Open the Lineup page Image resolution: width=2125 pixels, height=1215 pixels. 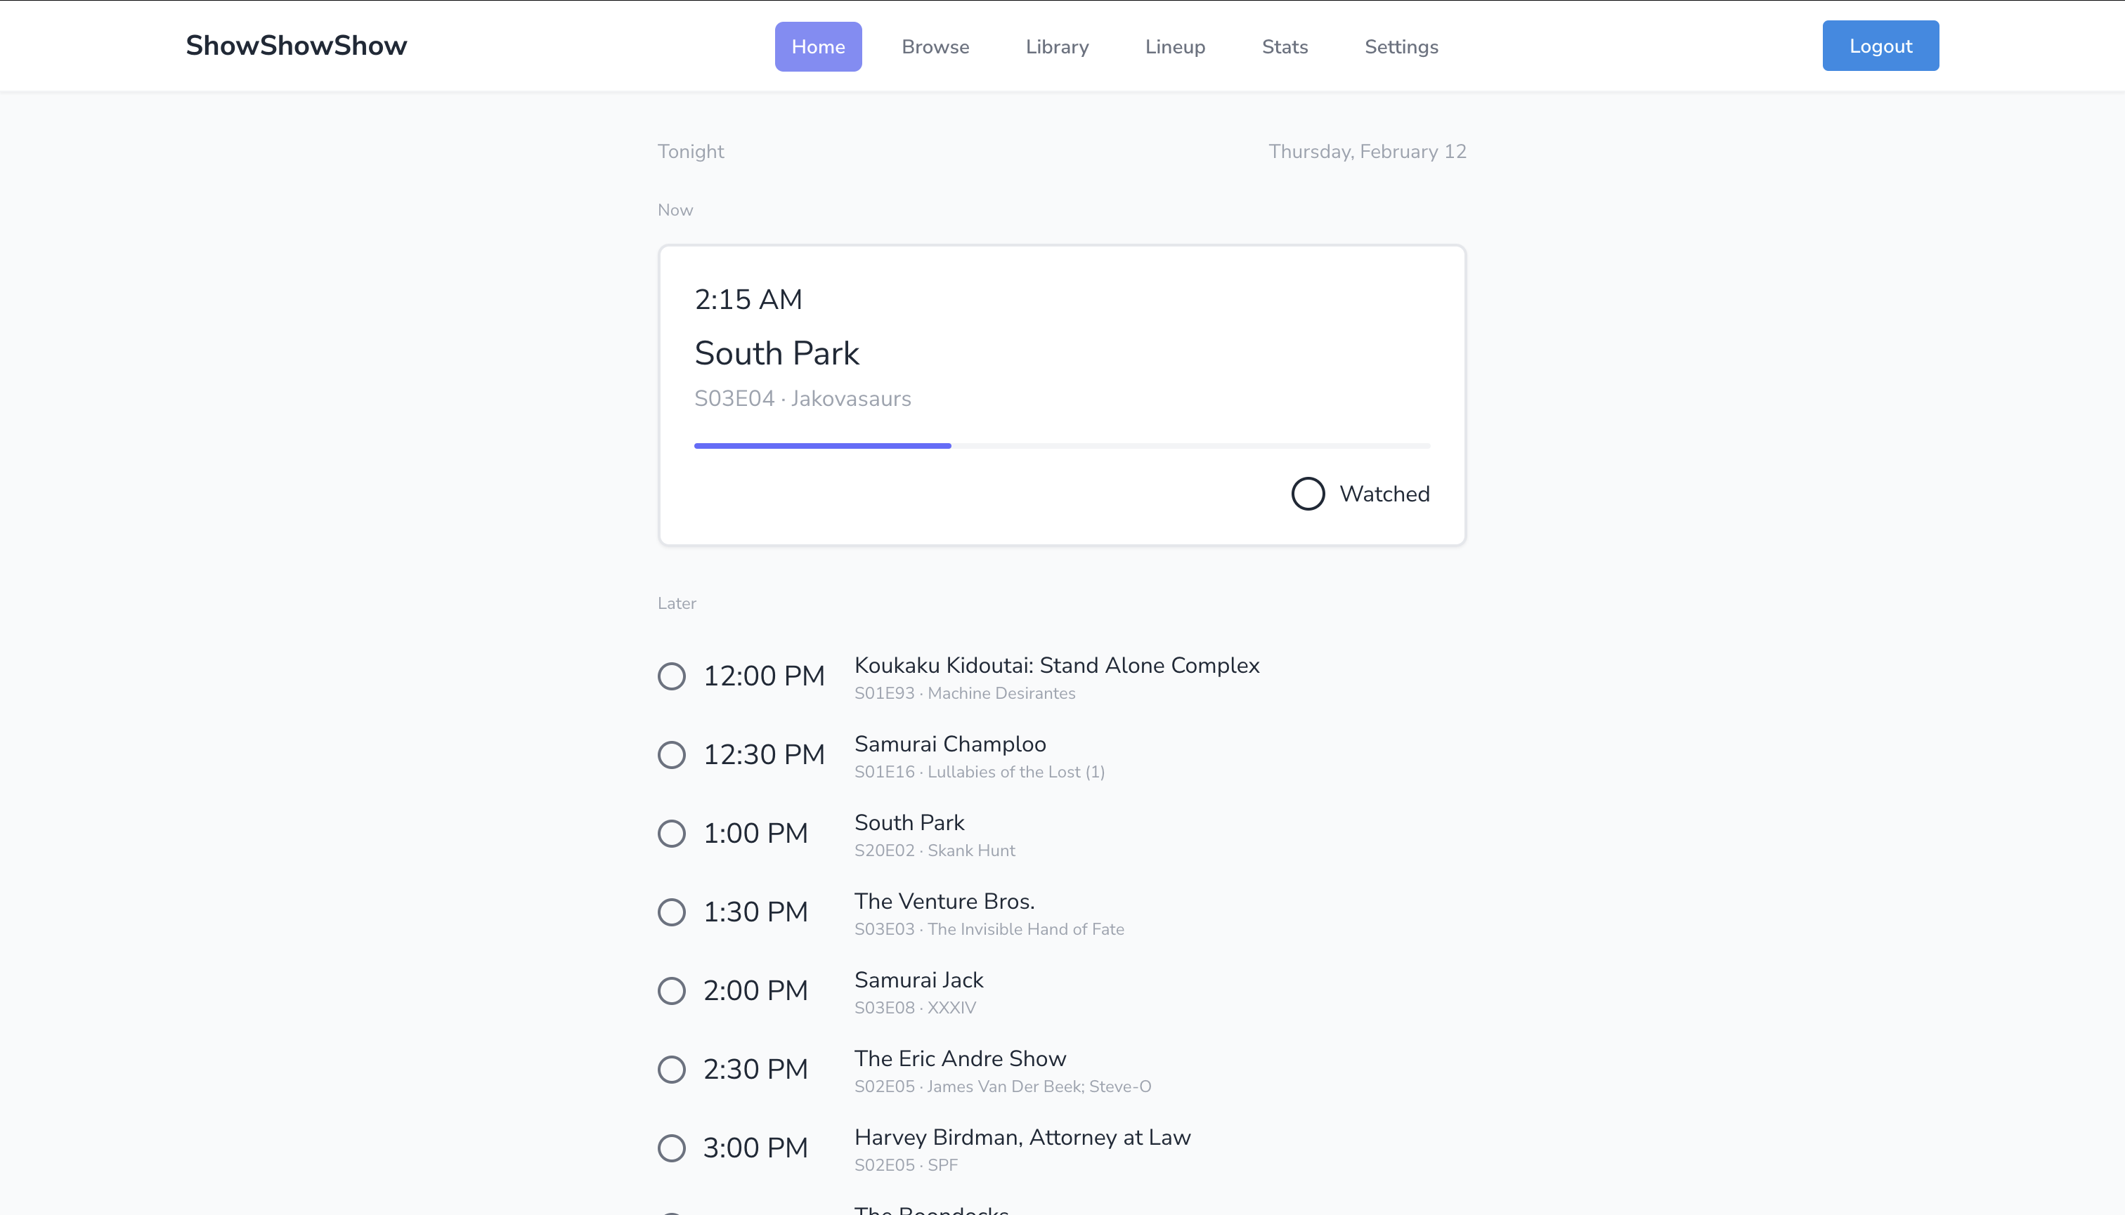(1175, 47)
